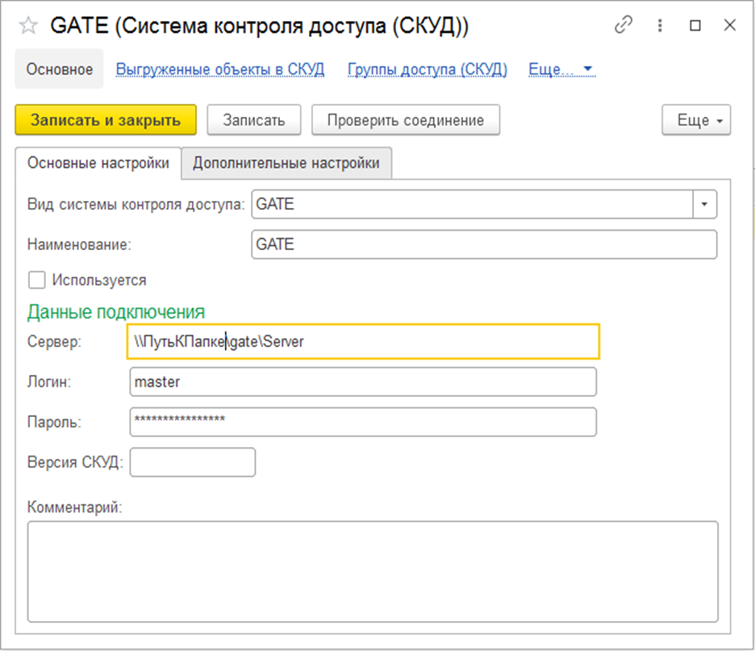Click Проверить соединение button
Viewport: 755px width, 651px height.
click(x=406, y=120)
